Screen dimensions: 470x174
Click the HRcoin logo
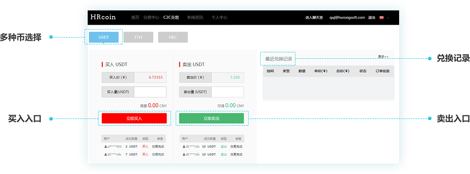(103, 17)
